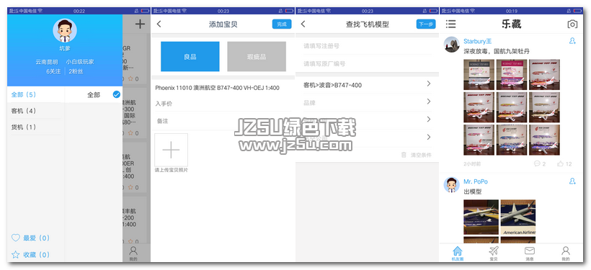Switch to 机友圈 home tab

(x=457, y=253)
